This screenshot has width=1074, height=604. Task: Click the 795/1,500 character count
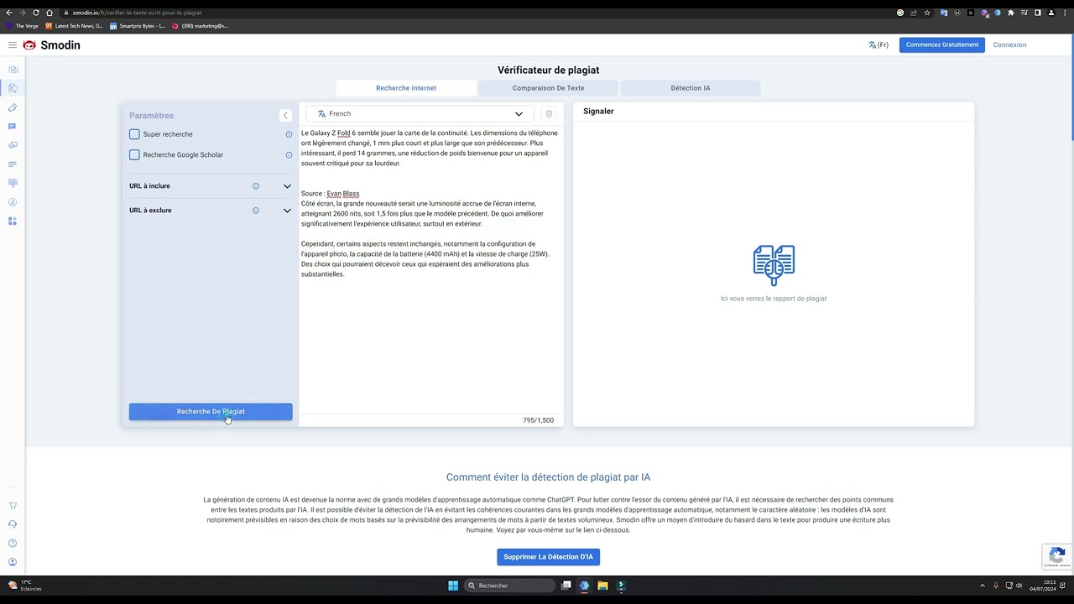[x=538, y=420]
